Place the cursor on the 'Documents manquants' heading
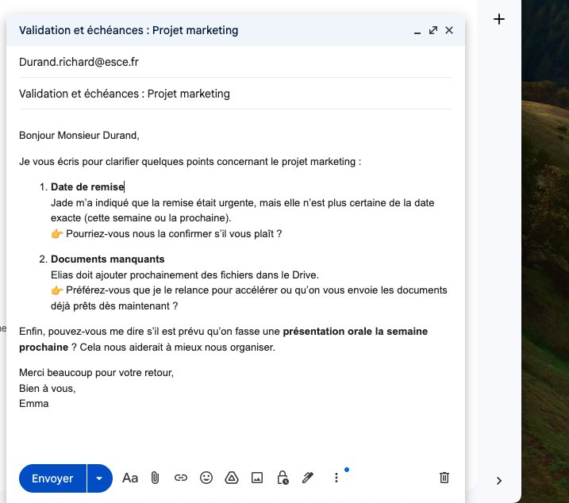 pyautogui.click(x=108, y=259)
